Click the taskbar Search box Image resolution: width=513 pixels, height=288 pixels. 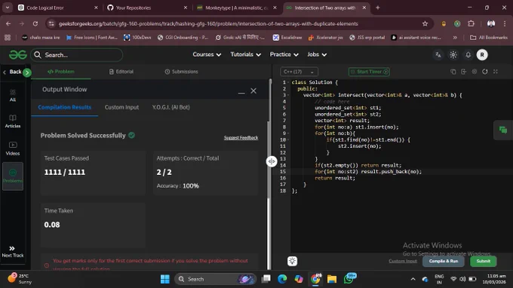[x=214, y=279]
